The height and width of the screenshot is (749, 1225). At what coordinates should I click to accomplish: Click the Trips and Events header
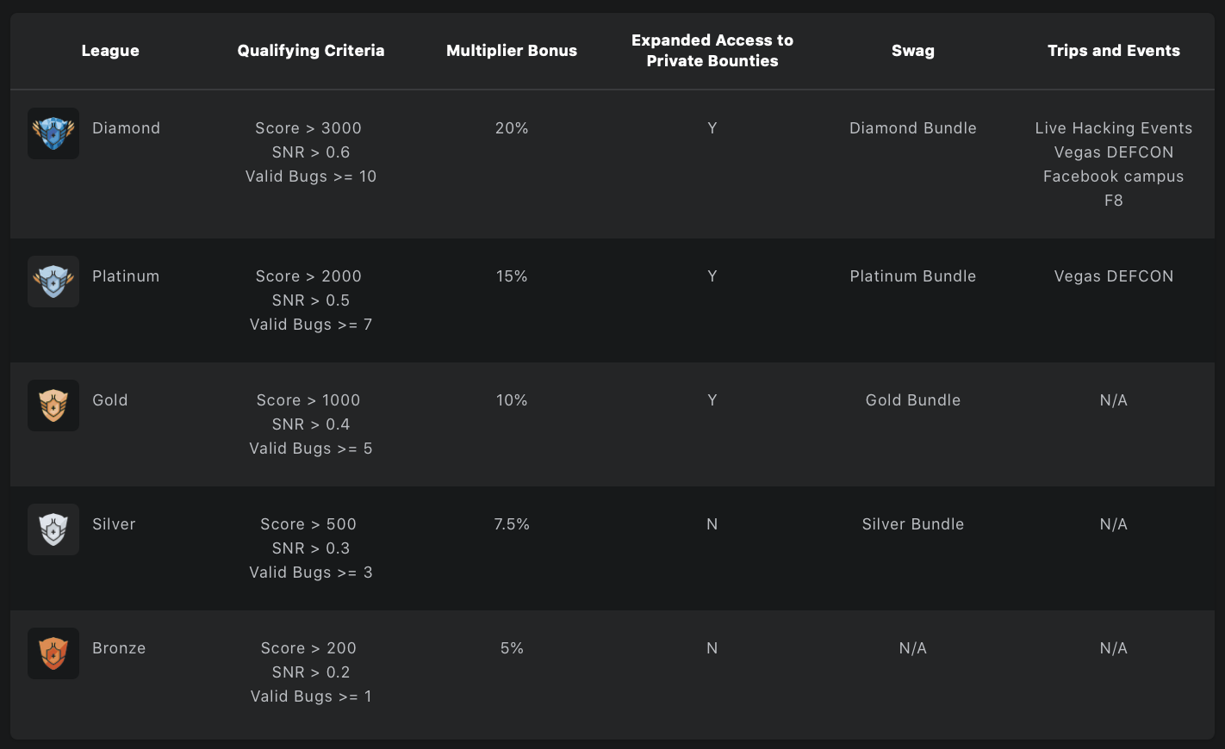coord(1114,51)
